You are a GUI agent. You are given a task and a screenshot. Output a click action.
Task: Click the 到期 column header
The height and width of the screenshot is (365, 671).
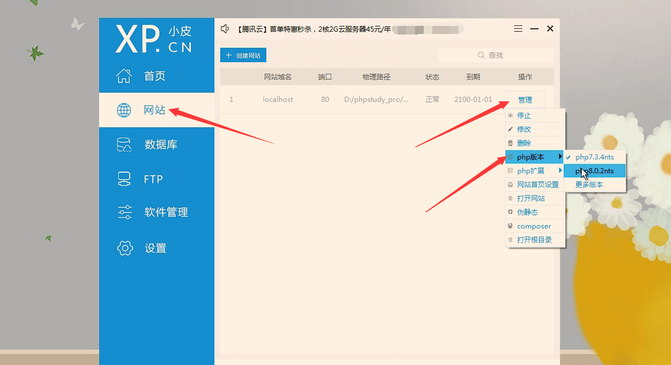(473, 77)
